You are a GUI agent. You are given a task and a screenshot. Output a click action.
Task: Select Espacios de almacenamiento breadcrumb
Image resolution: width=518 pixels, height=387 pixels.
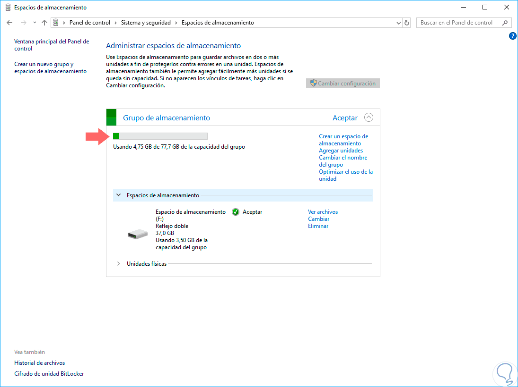pyautogui.click(x=218, y=23)
